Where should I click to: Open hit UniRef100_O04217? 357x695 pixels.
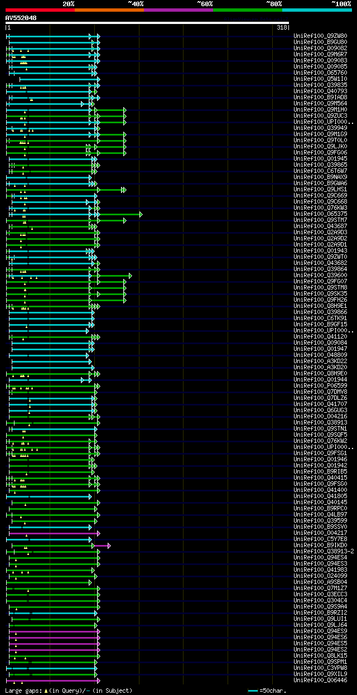pos(320,533)
